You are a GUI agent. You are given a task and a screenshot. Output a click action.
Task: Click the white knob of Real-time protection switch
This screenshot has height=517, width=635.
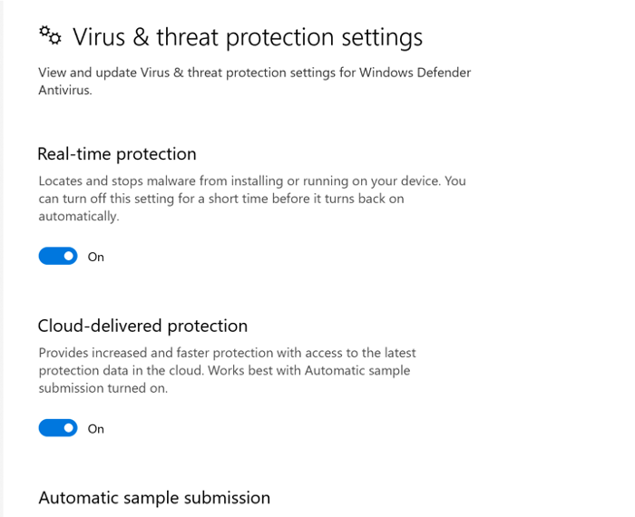click(69, 256)
